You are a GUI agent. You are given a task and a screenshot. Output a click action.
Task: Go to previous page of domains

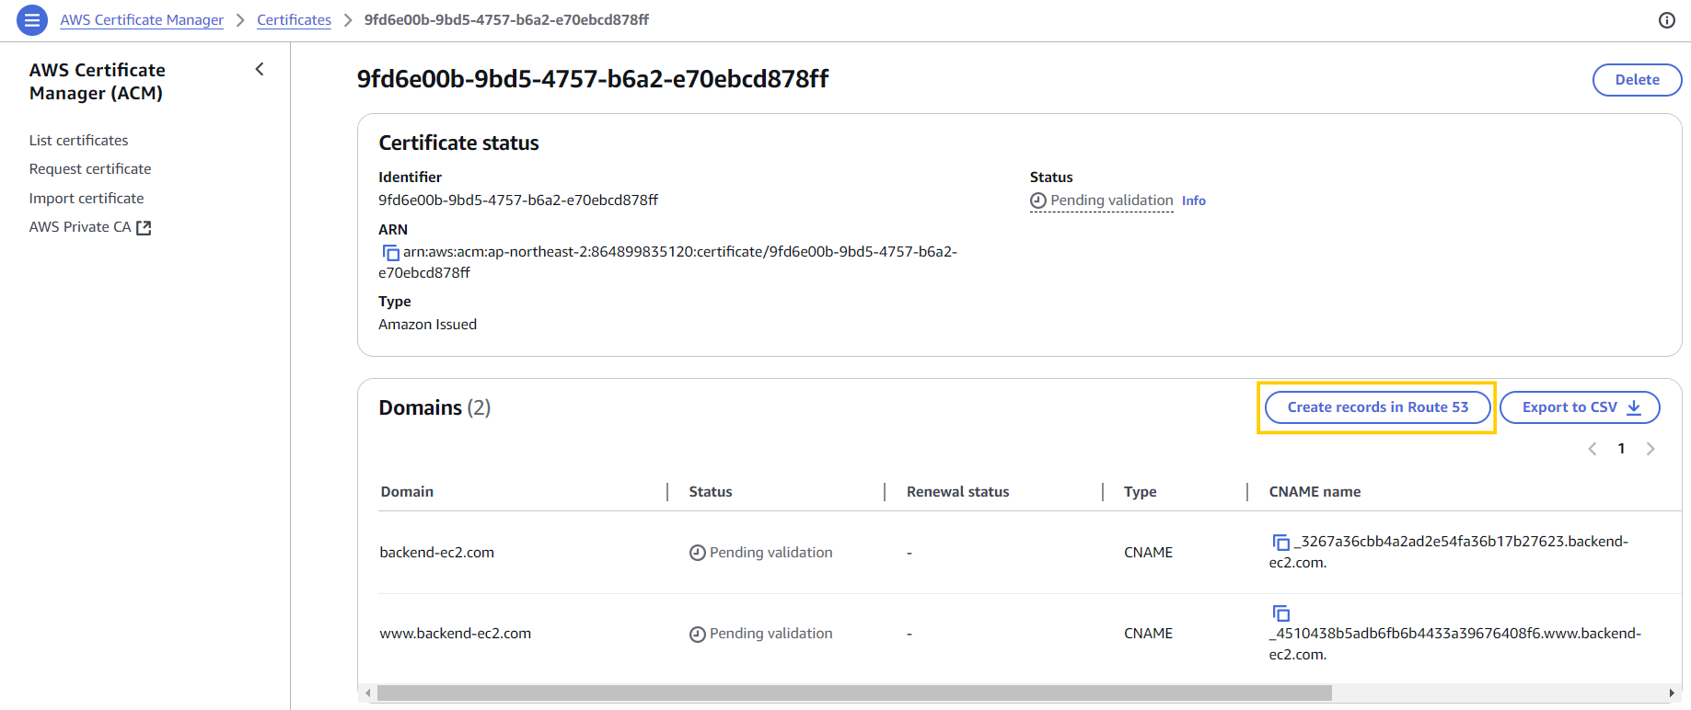[1593, 449]
